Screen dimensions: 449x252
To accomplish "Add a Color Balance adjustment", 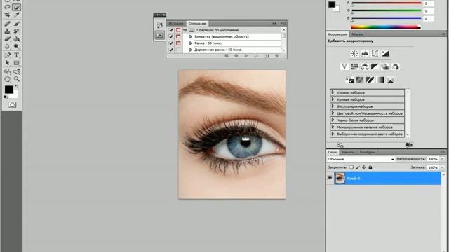I will (365, 66).
